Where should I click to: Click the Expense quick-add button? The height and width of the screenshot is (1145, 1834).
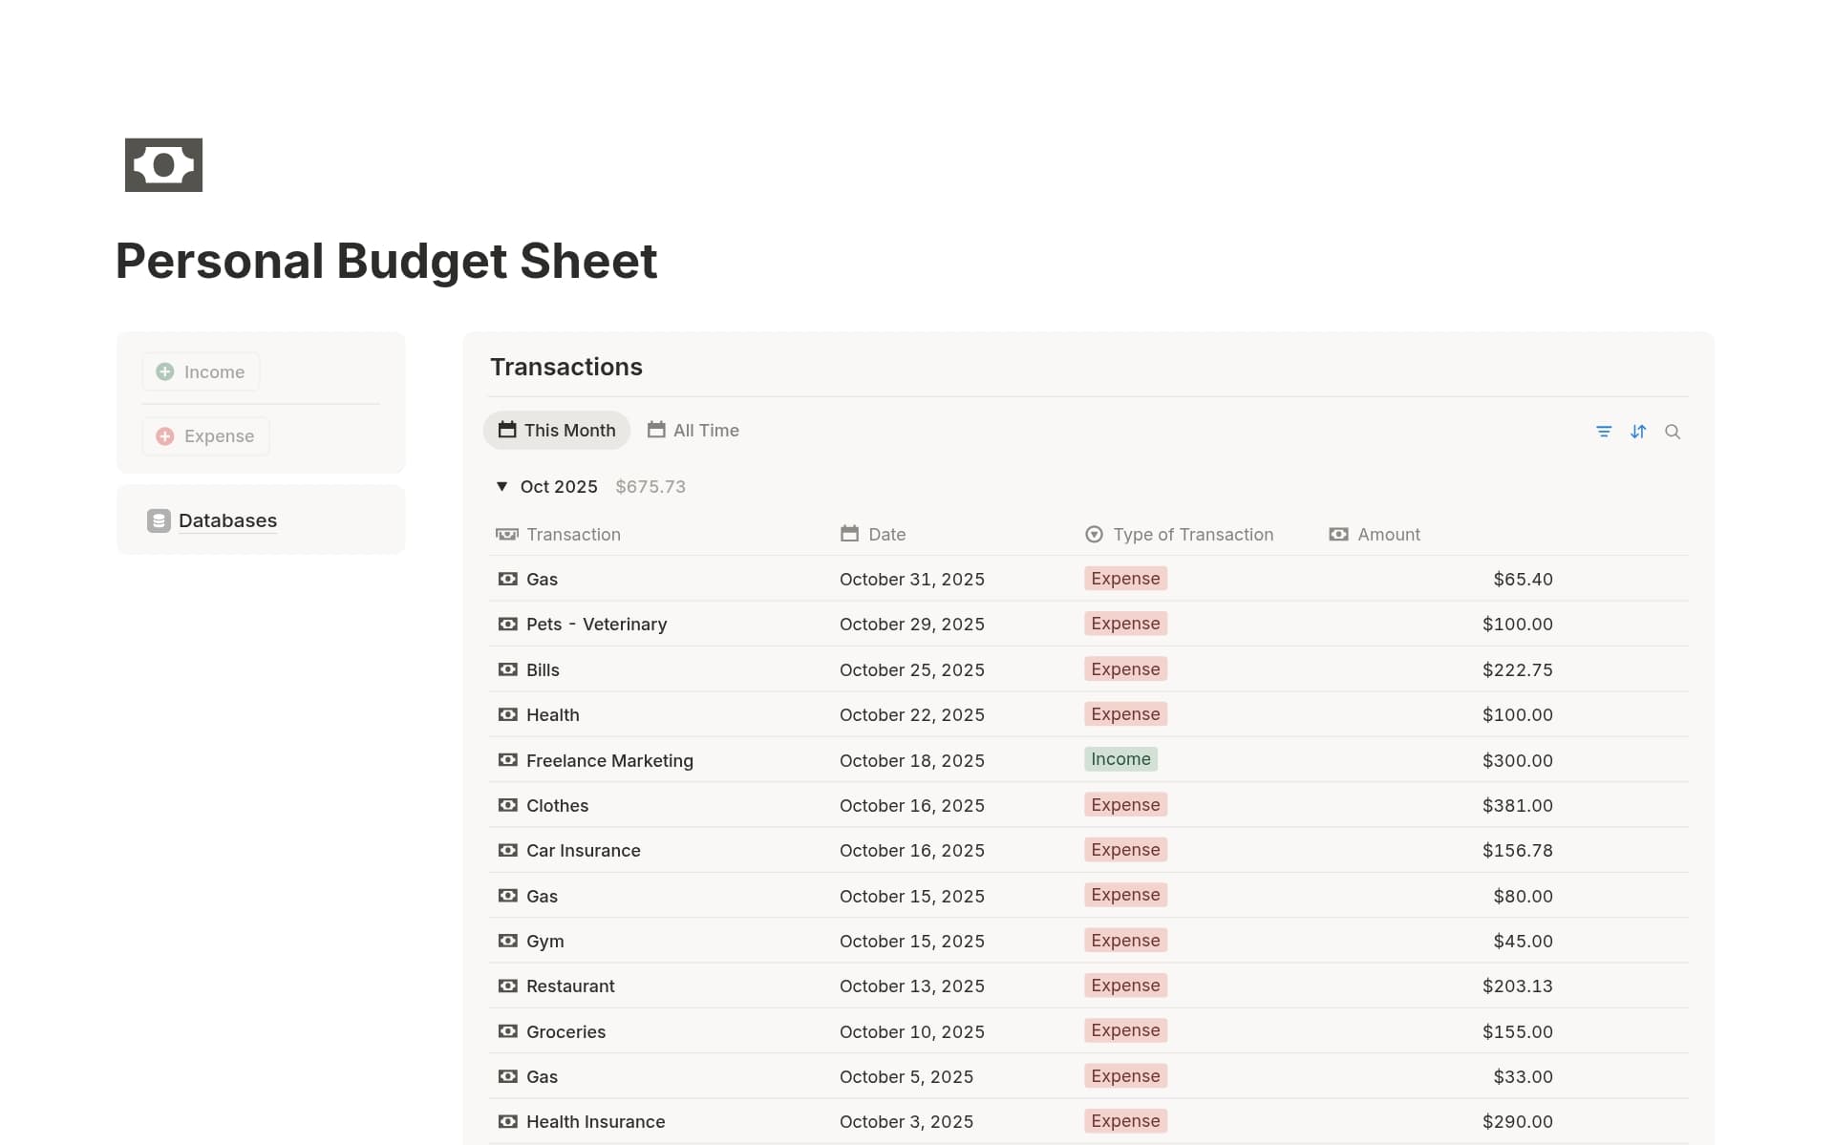coord(204,436)
